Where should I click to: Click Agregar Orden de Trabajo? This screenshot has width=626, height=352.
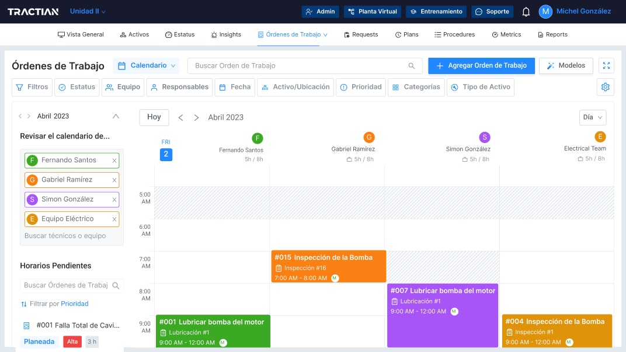[481, 66]
